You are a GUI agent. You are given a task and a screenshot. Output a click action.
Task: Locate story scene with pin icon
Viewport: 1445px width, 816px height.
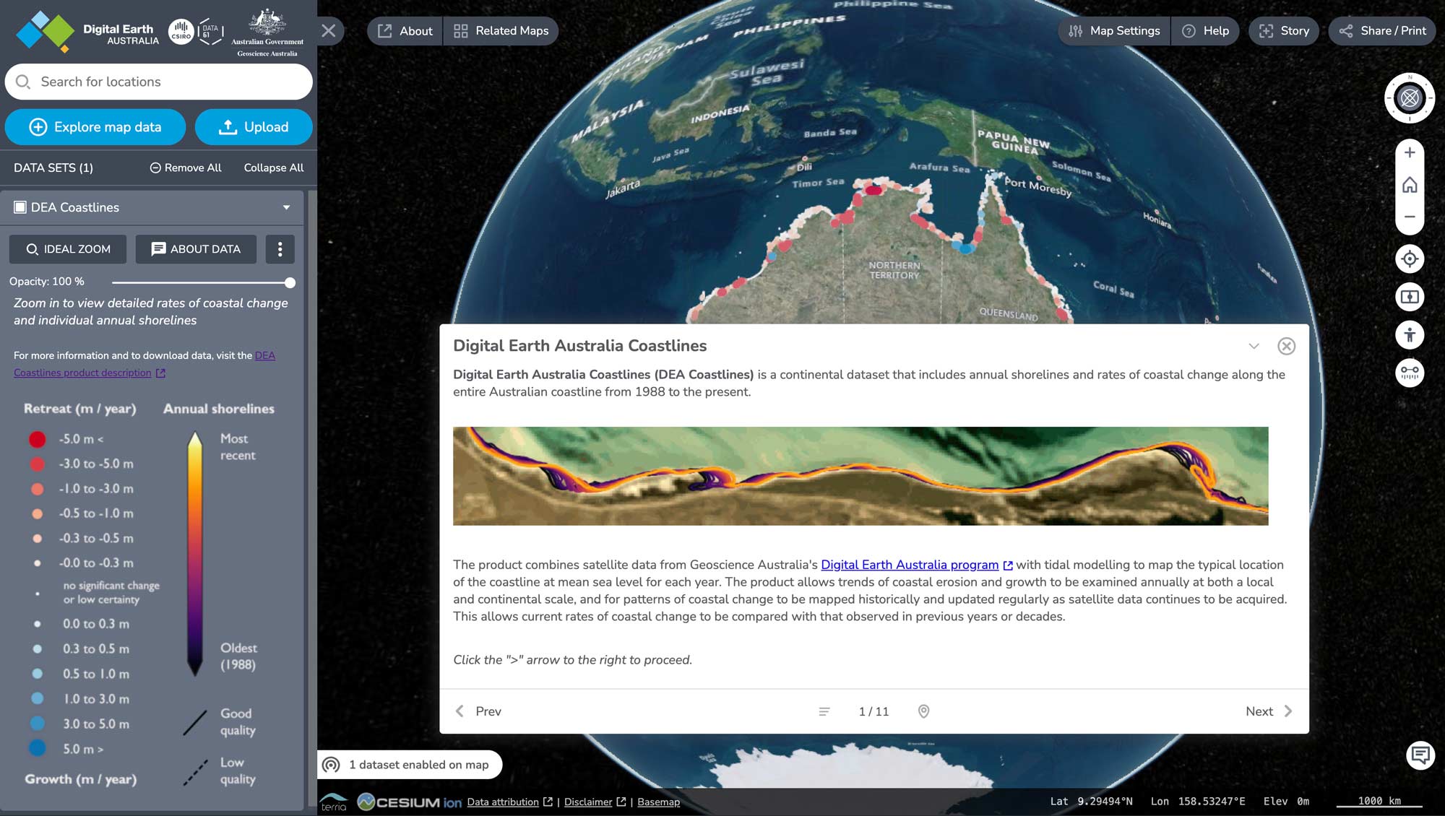(923, 711)
